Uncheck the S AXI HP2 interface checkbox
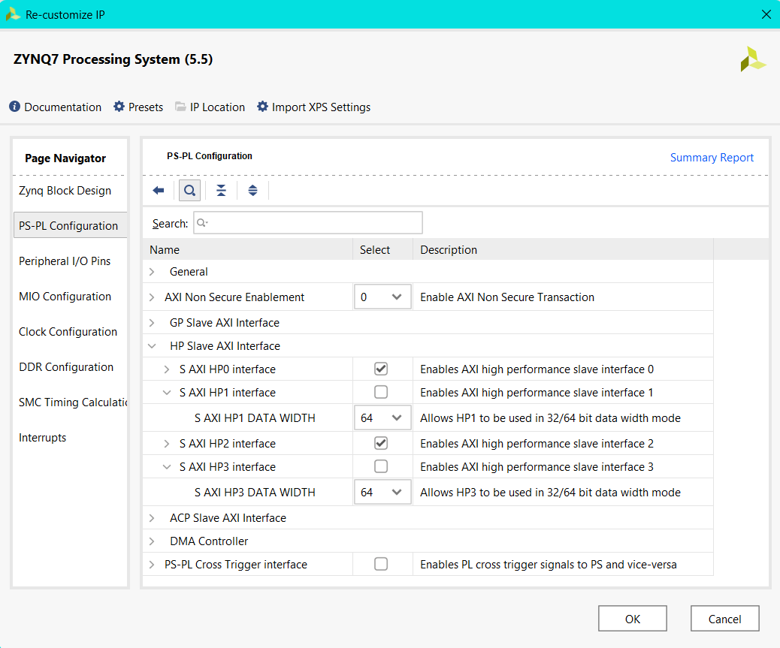Image resolution: width=780 pixels, height=648 pixels. point(381,443)
